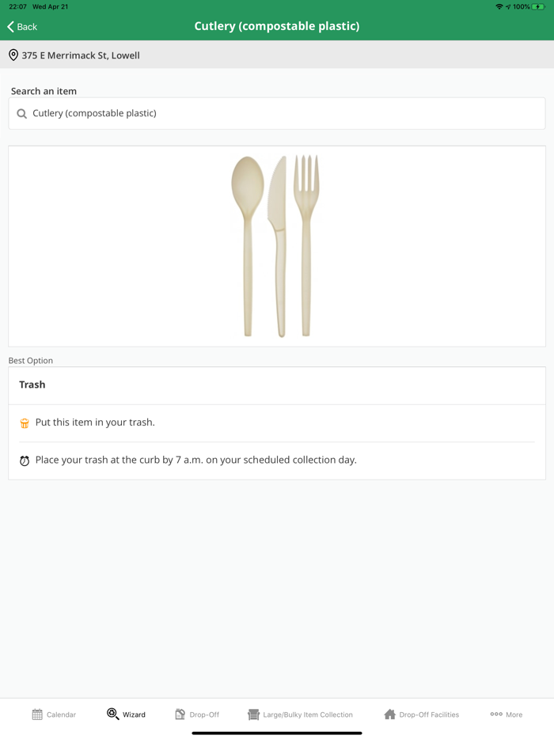Tap the Drop-Off Facilities house icon
This screenshot has width=554, height=739.
click(389, 714)
